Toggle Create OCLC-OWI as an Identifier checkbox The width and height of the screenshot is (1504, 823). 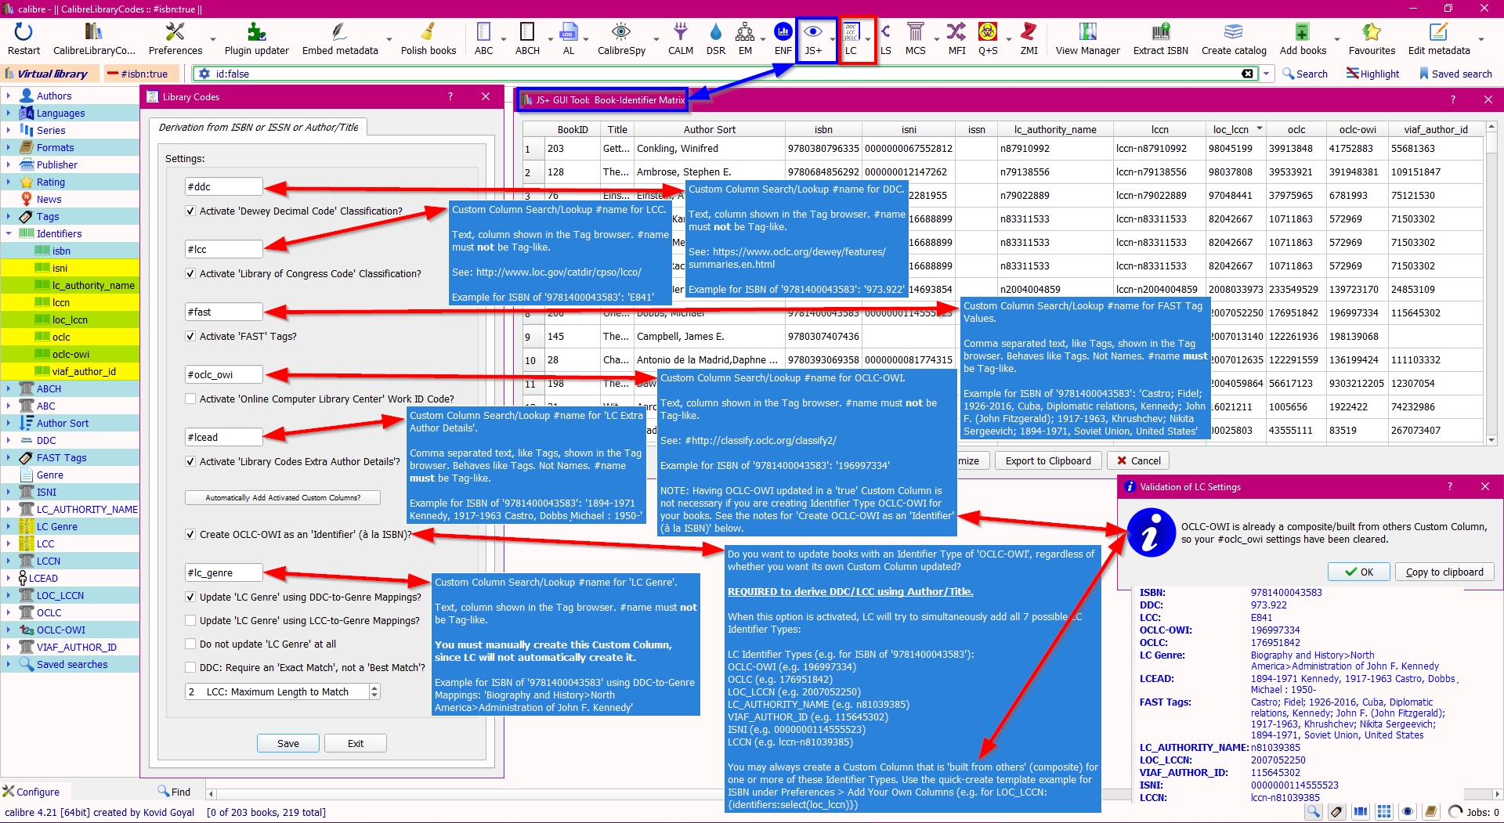click(190, 534)
